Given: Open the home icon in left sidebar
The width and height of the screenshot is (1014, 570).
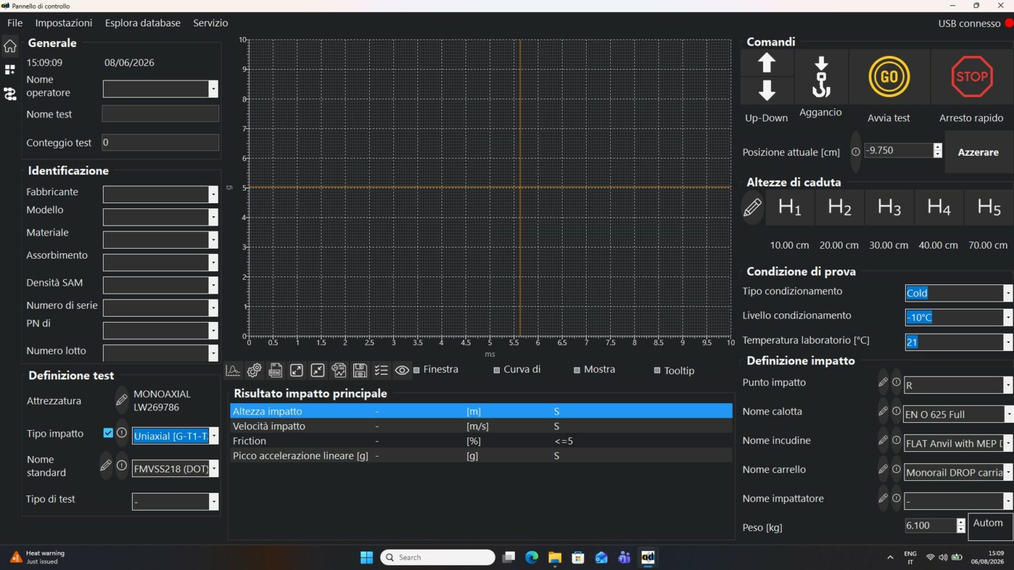Looking at the screenshot, I should [10, 46].
